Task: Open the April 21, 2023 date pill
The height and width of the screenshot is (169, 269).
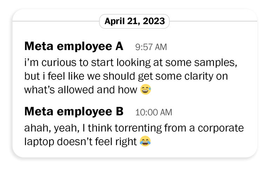Action: point(134,21)
